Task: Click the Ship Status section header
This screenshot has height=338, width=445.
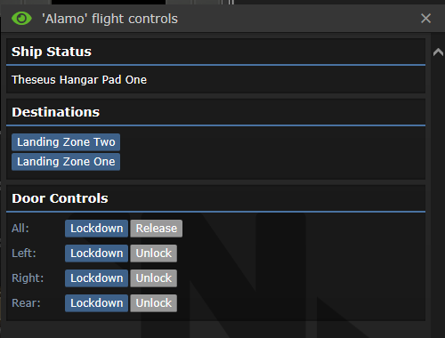Action: [52, 52]
